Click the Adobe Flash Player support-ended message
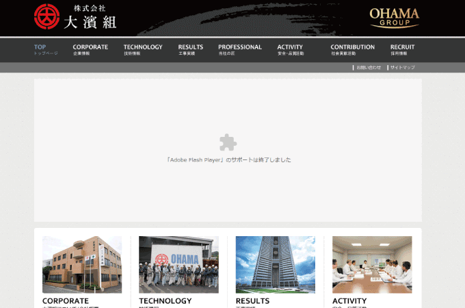 [x=228, y=160]
